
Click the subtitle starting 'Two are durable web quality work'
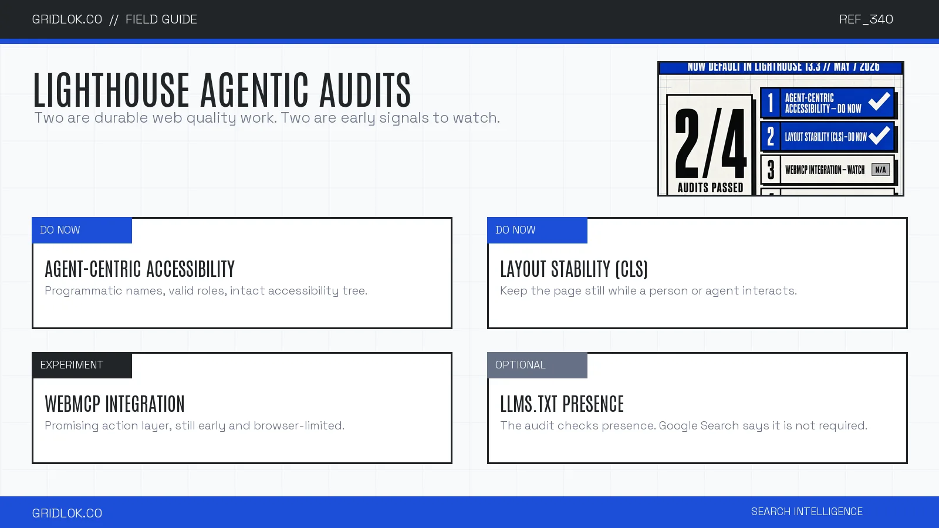(267, 118)
